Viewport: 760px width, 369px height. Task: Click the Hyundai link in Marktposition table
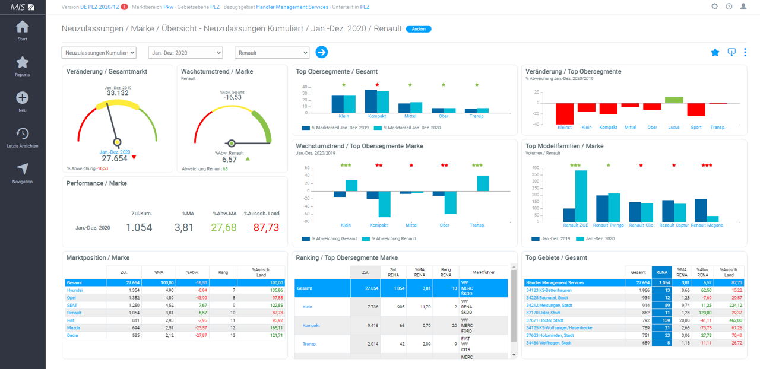75,290
